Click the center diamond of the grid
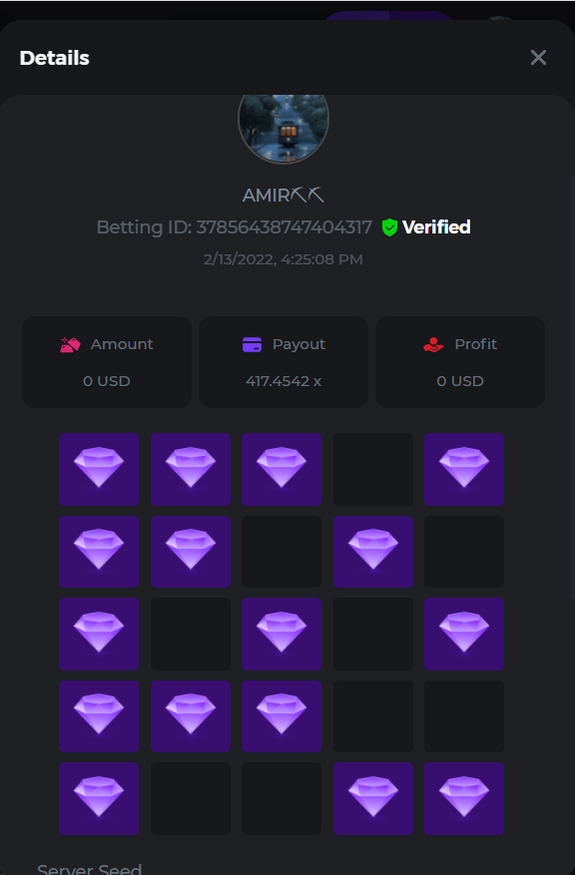Screen dimensions: 575x875 [x=282, y=634]
